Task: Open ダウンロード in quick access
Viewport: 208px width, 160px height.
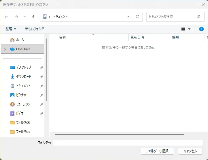Action: (23, 76)
